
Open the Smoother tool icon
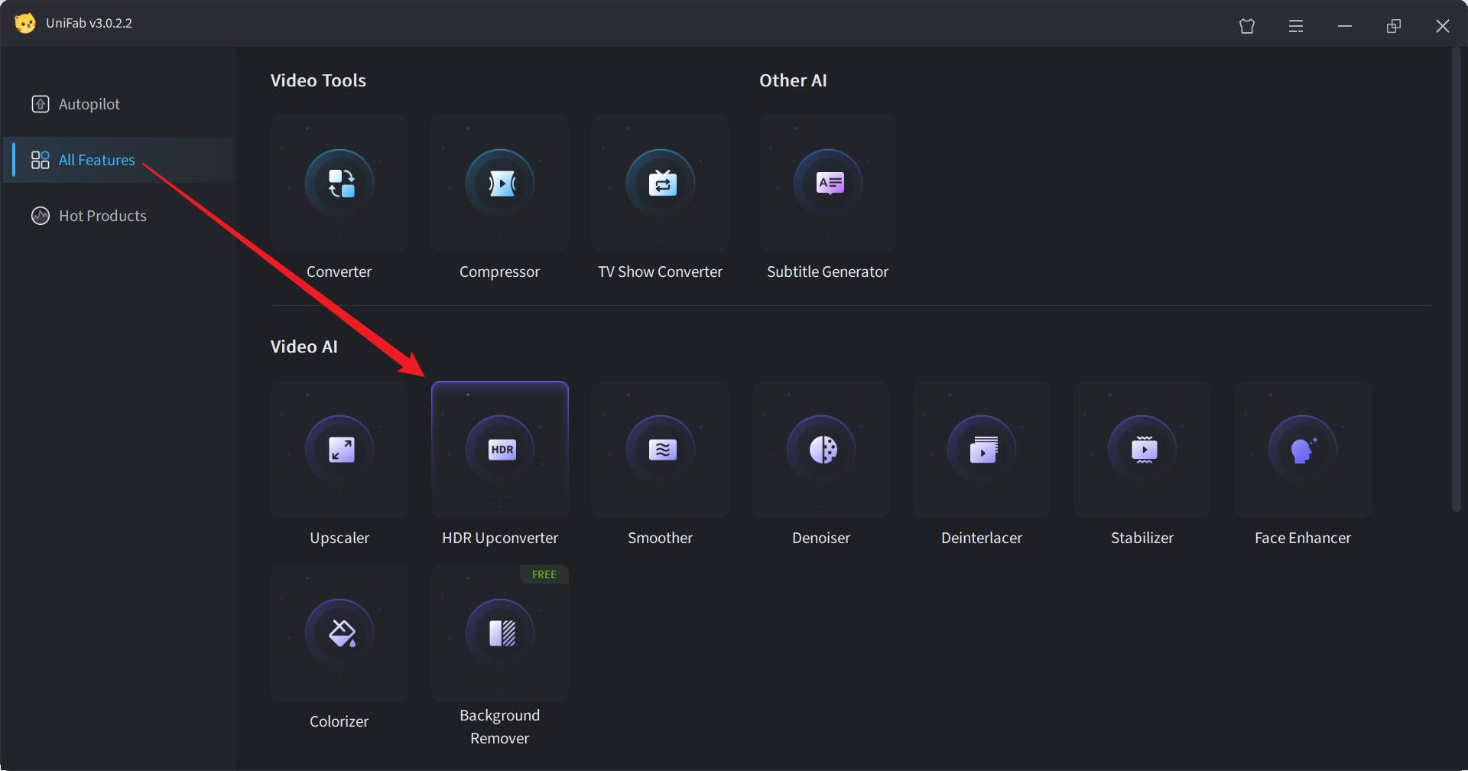pyautogui.click(x=661, y=450)
